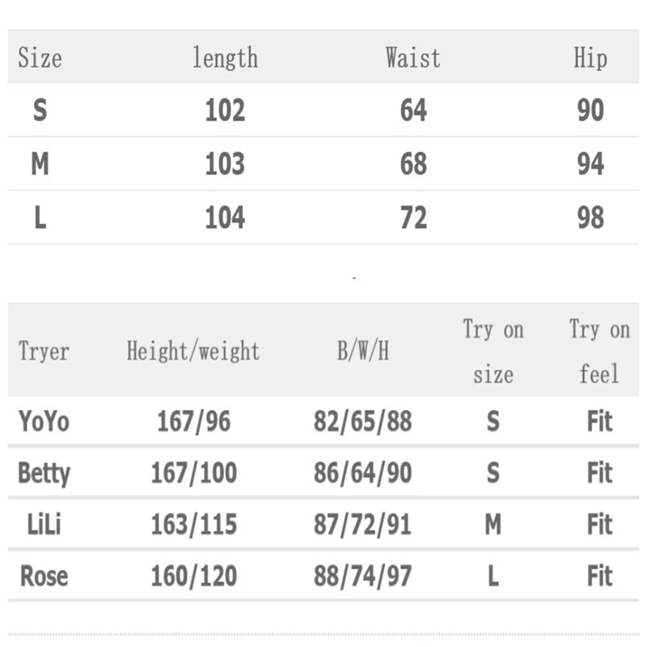The height and width of the screenshot is (647, 647).
Task: Select the hip value 98
Action: point(590,218)
